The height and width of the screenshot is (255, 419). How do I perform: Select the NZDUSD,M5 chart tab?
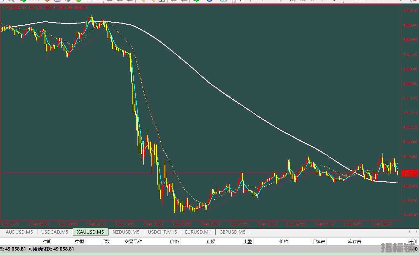point(126,232)
